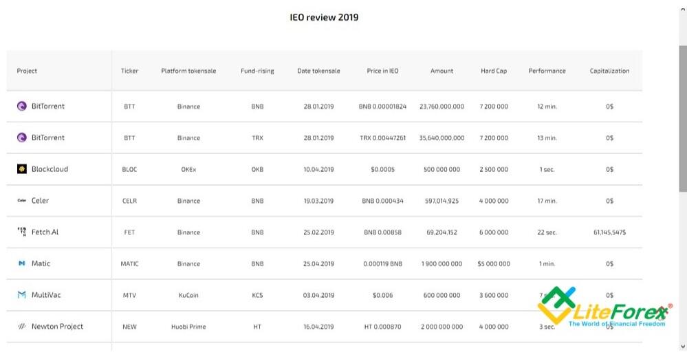Select the Ticker column header
This screenshot has height=361, width=687.
(129, 71)
